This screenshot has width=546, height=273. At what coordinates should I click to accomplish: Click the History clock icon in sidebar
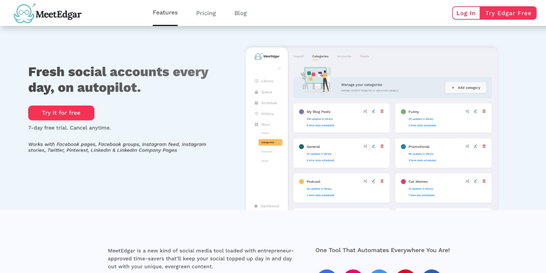[x=257, y=114]
